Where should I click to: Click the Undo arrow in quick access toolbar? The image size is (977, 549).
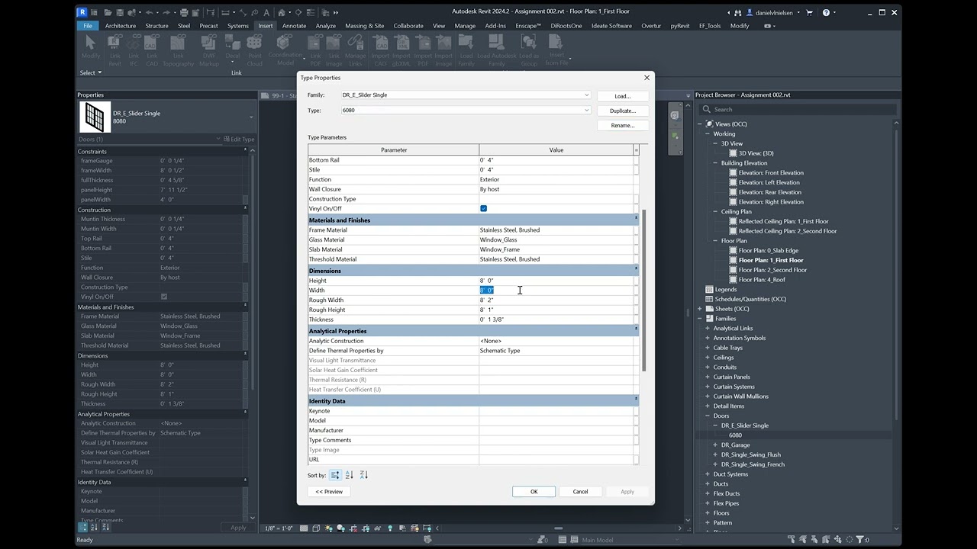click(x=150, y=12)
